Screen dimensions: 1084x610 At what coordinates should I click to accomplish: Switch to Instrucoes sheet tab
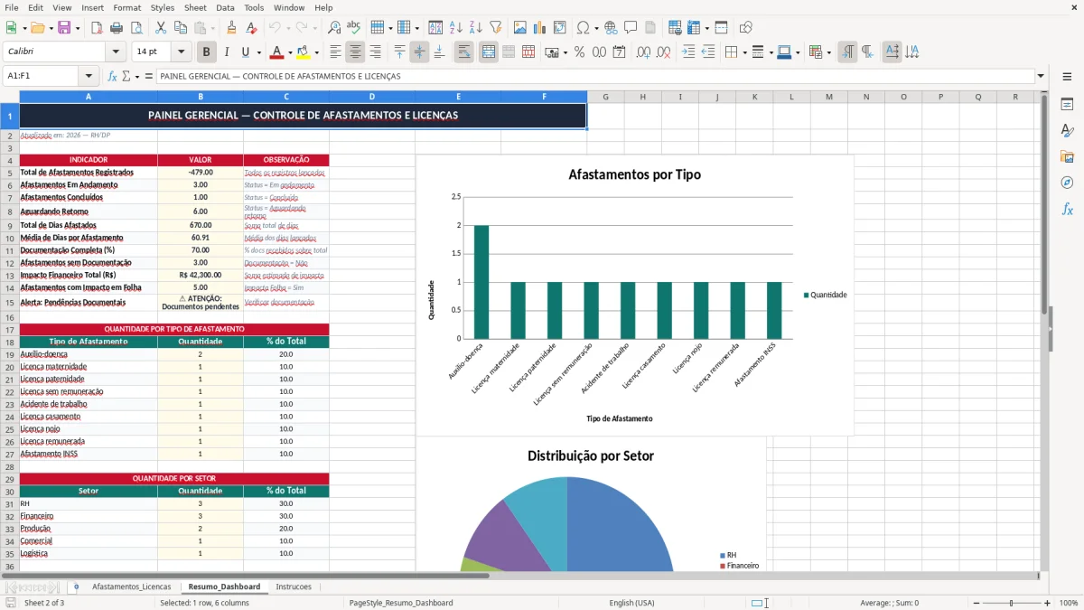[x=294, y=587]
